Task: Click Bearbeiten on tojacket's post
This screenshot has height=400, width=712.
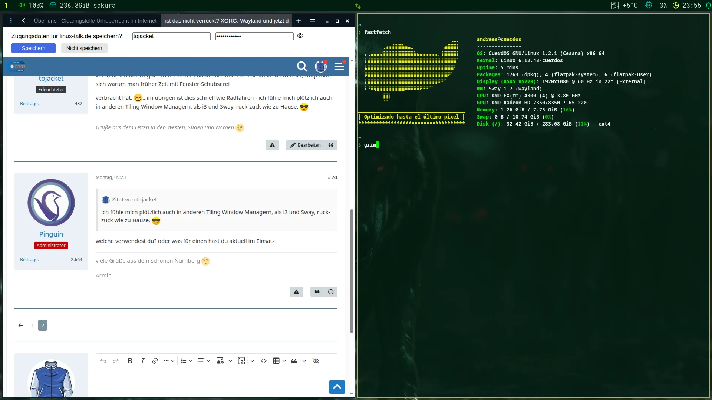Action: pyautogui.click(x=305, y=145)
